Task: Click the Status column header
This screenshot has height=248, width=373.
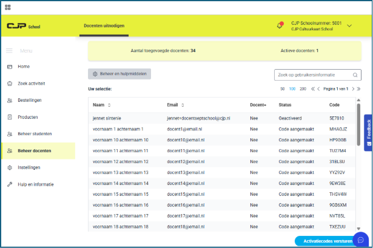Action: tap(285, 105)
